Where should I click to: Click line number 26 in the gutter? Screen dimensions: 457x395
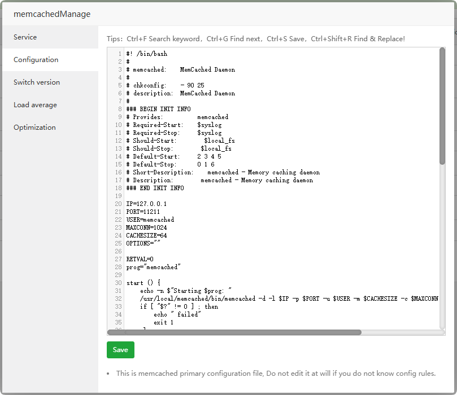tap(118, 251)
